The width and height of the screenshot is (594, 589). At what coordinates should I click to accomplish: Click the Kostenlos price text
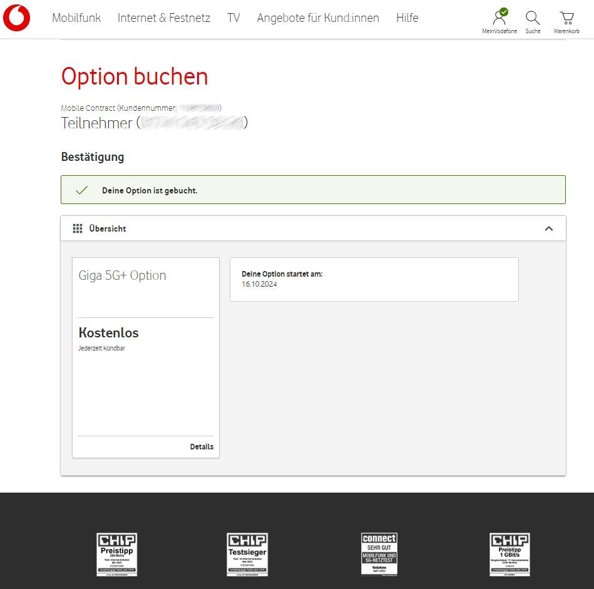click(x=108, y=332)
